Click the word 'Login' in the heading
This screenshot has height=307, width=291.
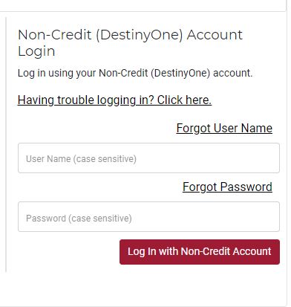[x=36, y=51]
